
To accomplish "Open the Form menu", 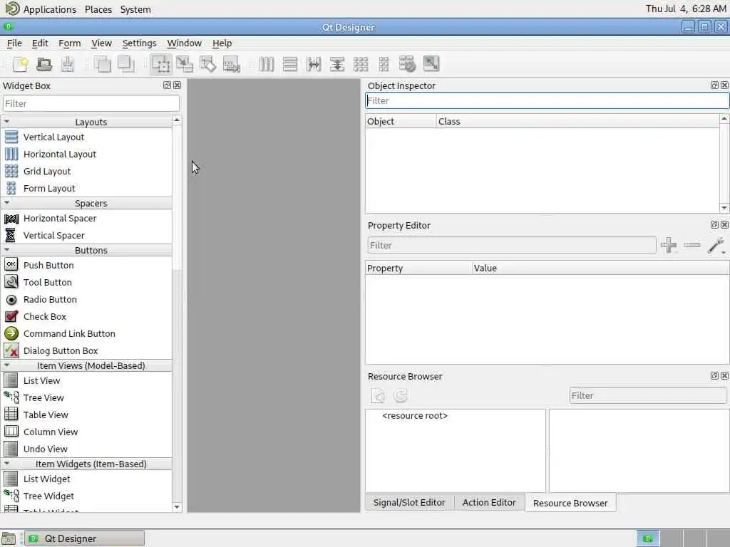I will [x=69, y=43].
